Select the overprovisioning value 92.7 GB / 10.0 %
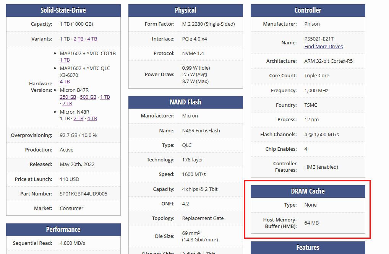The height and width of the screenshot is (254, 389). click(x=78, y=135)
